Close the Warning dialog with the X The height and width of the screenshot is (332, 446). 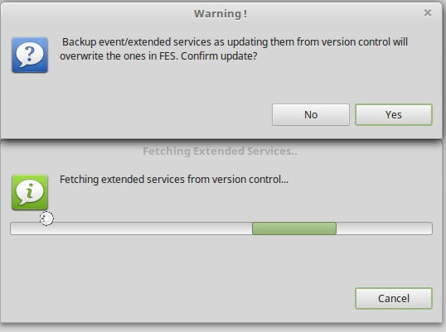point(428,12)
